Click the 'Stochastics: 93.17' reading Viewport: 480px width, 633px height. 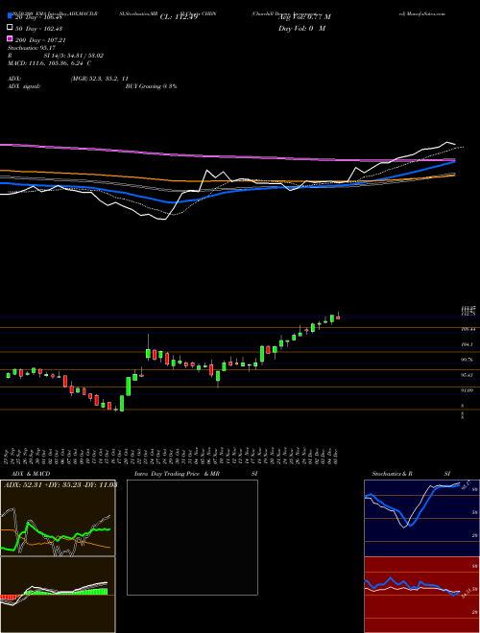tap(32, 48)
